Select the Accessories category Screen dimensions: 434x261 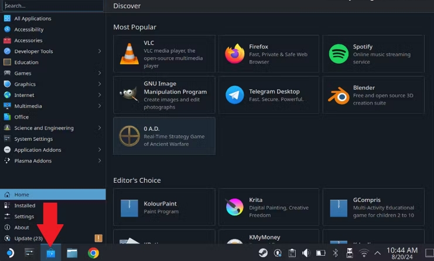click(53, 40)
